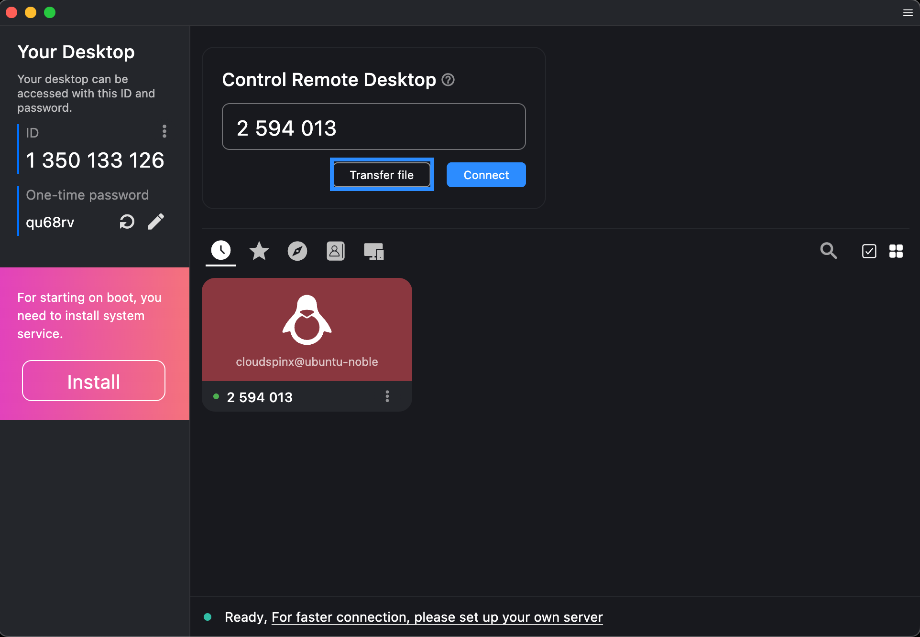Toggle the active recent sessions tab underline
The height and width of the screenshot is (637, 920).
click(220, 265)
